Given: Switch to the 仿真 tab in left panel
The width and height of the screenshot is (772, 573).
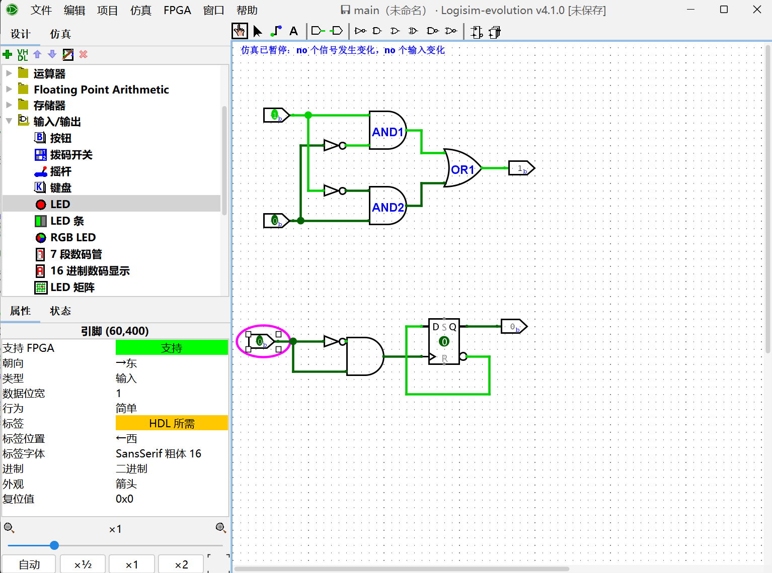Looking at the screenshot, I should [x=60, y=34].
